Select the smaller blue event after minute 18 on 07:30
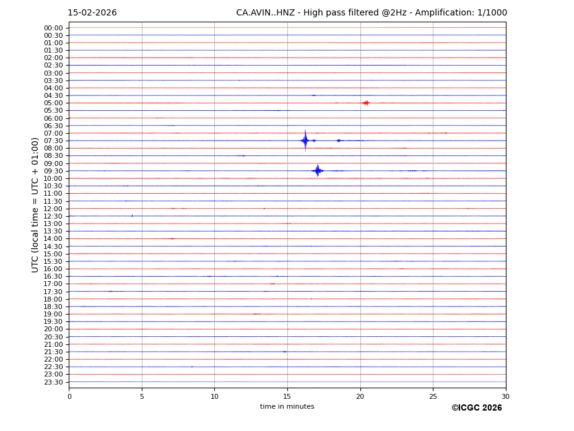574x431 pixels. 339,141
